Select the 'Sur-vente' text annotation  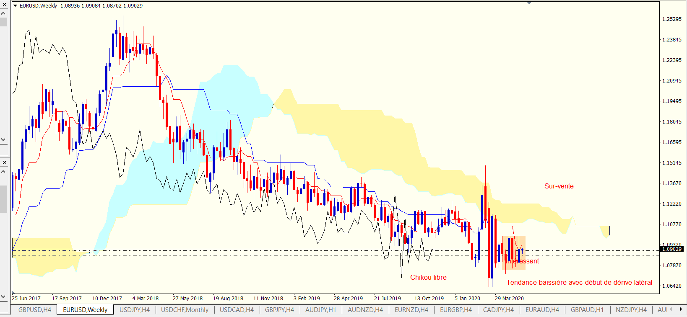click(x=559, y=186)
